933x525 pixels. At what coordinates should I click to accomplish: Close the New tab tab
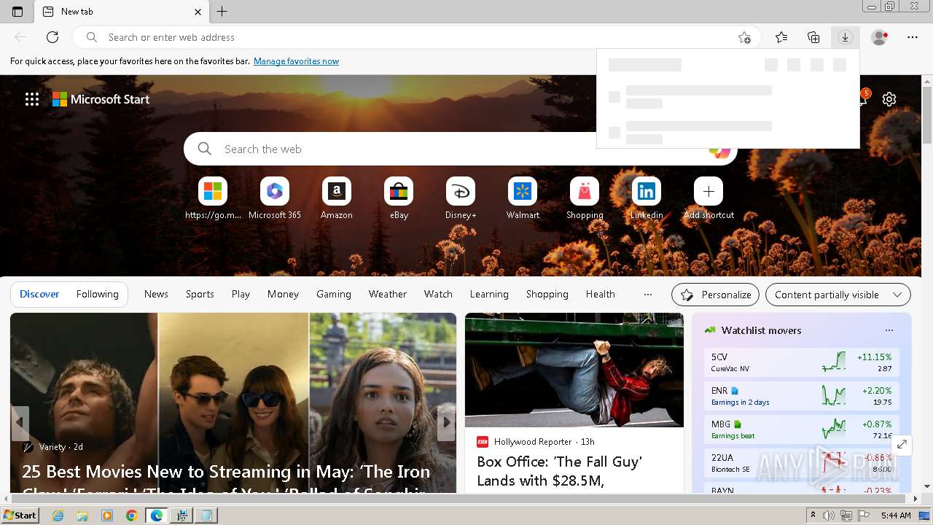[x=198, y=12]
